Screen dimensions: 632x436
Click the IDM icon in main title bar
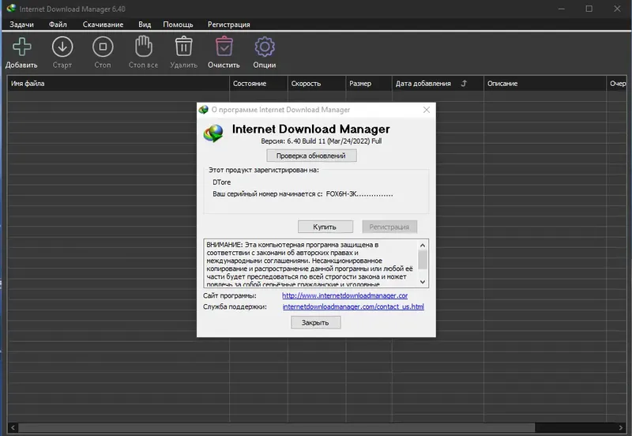pyautogui.click(x=11, y=8)
